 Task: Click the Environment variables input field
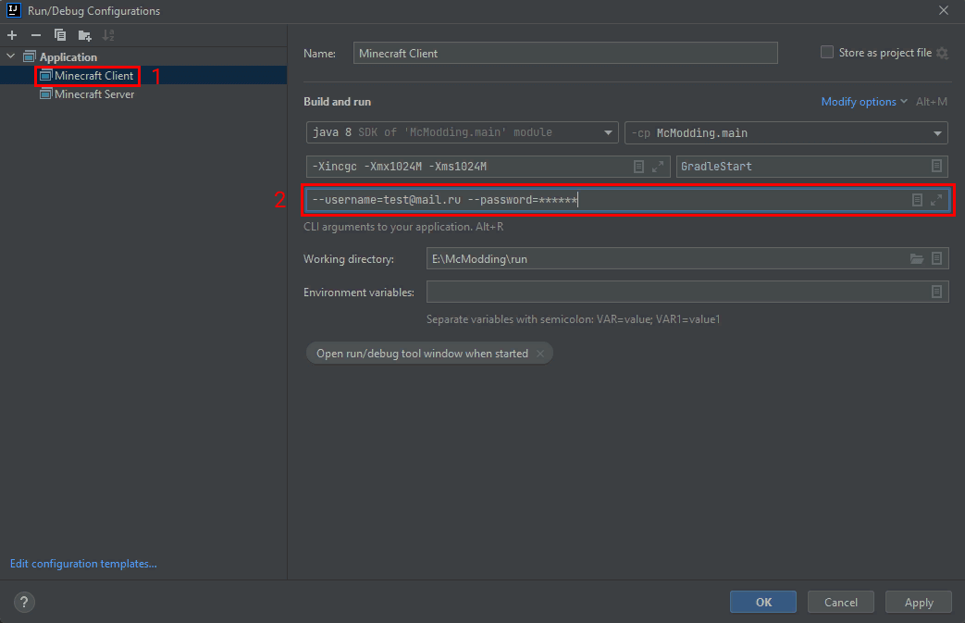(675, 292)
